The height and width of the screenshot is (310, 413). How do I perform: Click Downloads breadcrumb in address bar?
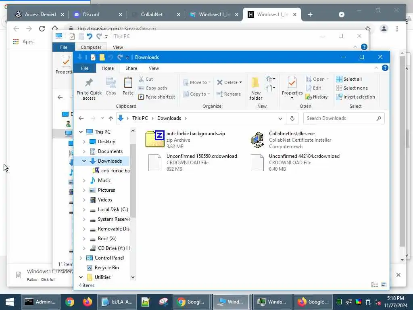[x=169, y=118]
